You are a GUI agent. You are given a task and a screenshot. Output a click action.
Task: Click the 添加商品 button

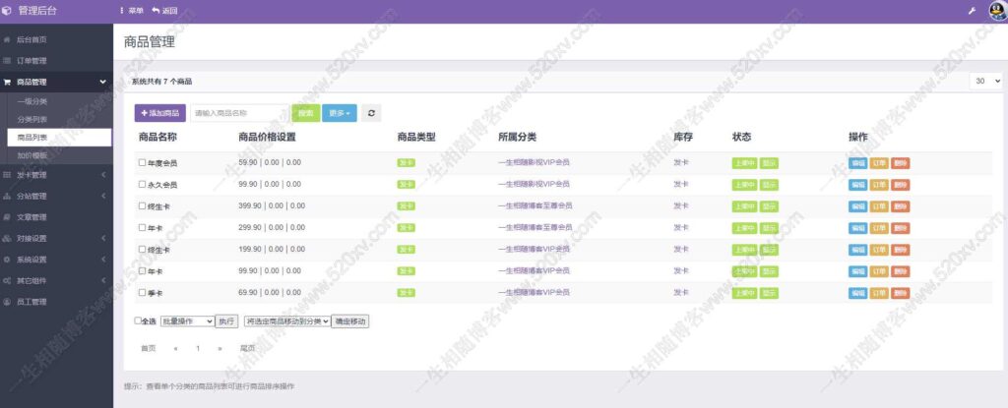(x=160, y=113)
